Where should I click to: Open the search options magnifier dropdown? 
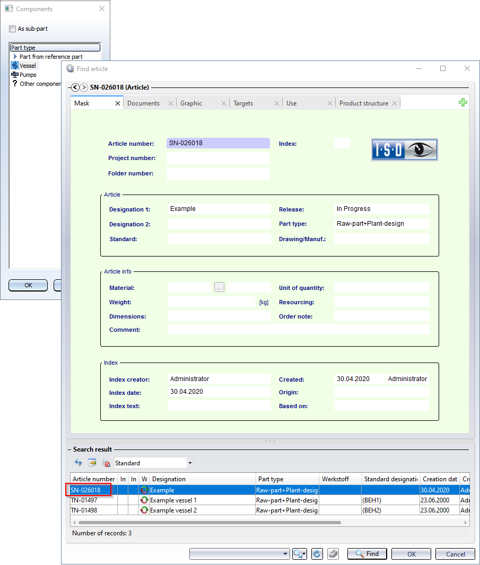pos(300,554)
